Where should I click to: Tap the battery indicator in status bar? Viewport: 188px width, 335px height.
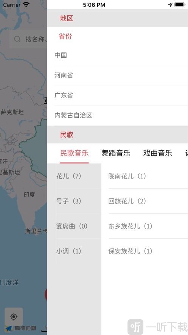180,5
